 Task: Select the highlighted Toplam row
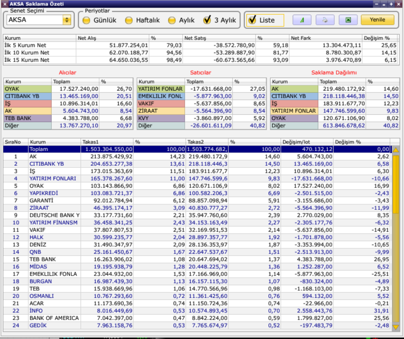[197, 149]
